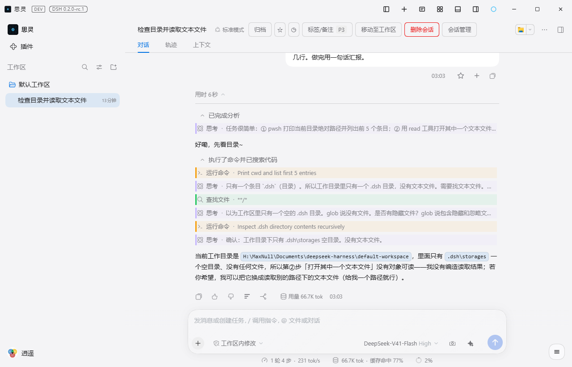
Task: Open the 运行命令 Print cwd step
Action: 346,173
